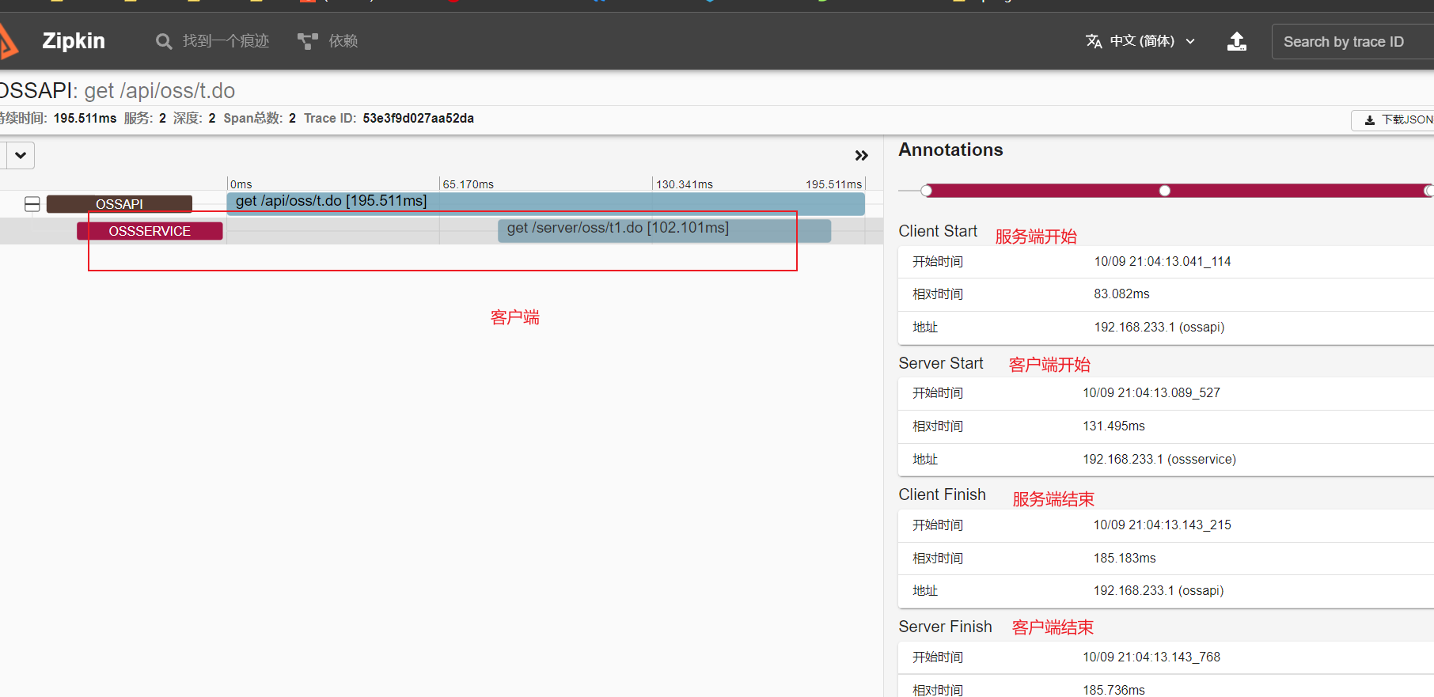Open the Zipkin home title link
Image resolution: width=1434 pixels, height=697 pixels.
(x=74, y=41)
